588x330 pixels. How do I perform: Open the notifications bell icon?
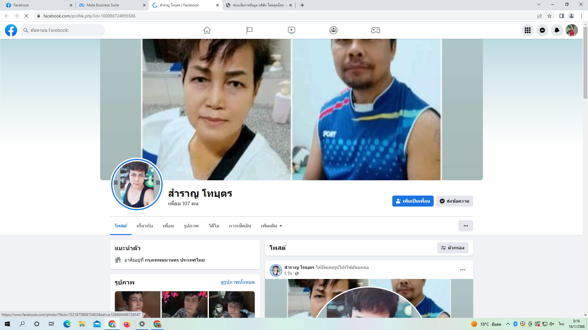(x=557, y=30)
